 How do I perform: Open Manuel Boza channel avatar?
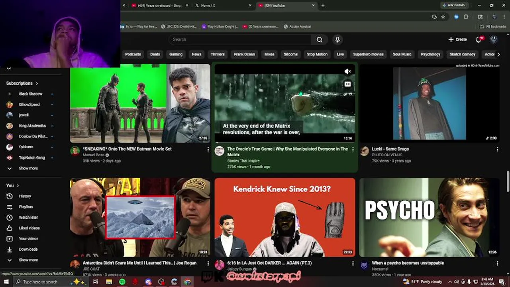tap(75, 150)
